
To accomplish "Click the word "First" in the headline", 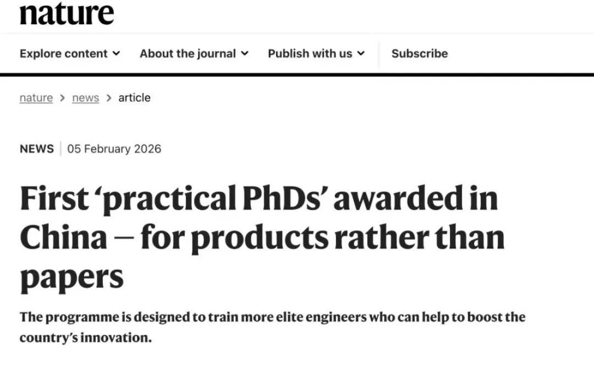I will pos(54,198).
